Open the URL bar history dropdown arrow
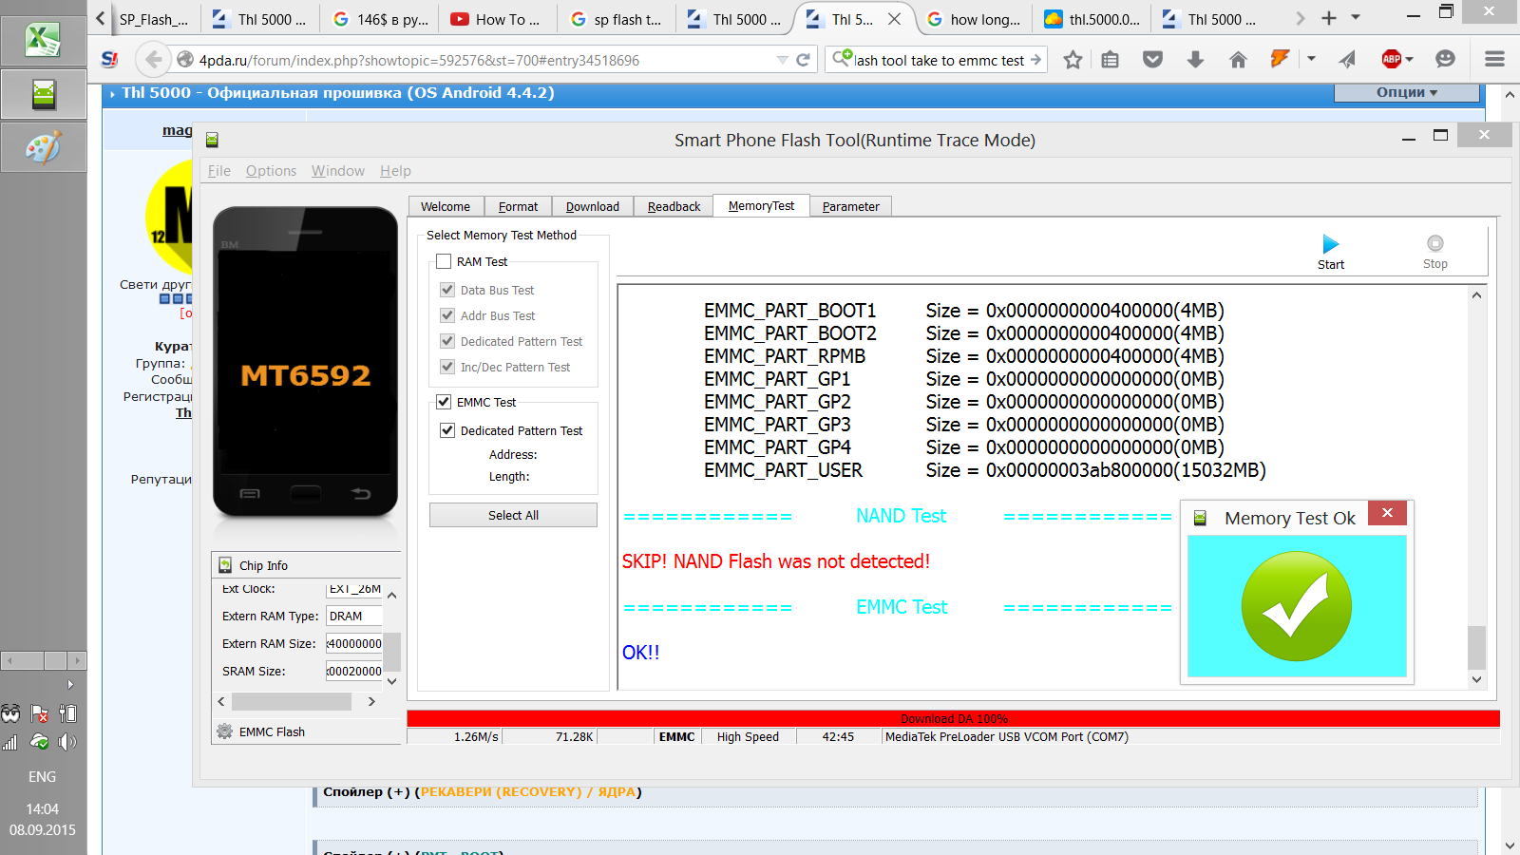Image resolution: width=1520 pixels, height=855 pixels. click(783, 60)
